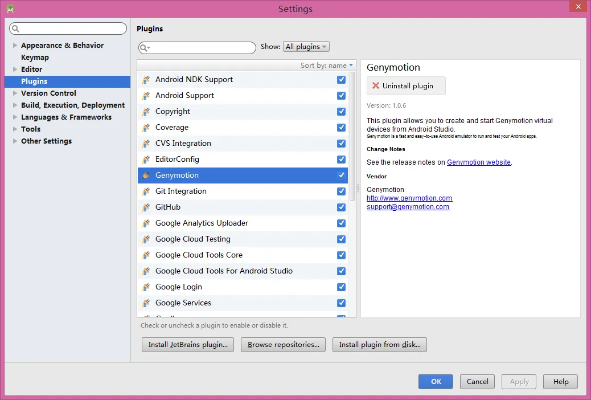Click the EditorConfig plugin icon
This screenshot has width=591, height=400.
coord(146,160)
